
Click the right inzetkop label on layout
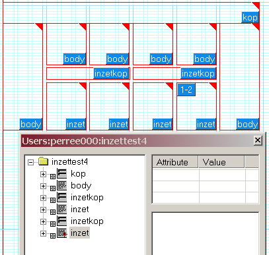tap(198, 73)
